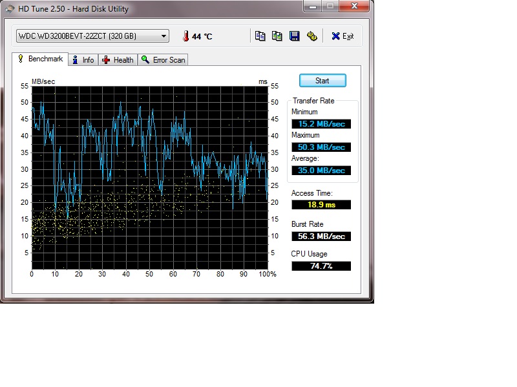Viewport: 517px width, 387px height.
Task: Click the Maximum transfer rate 50.3 MB/sec field
Action: 321,147
